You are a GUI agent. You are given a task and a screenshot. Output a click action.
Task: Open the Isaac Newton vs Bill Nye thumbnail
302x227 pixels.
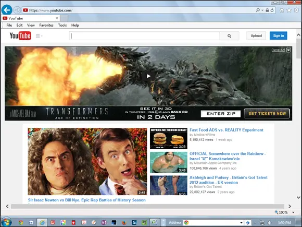pos(87,162)
